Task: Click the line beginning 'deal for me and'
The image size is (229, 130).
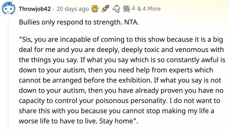Action: 121,50
